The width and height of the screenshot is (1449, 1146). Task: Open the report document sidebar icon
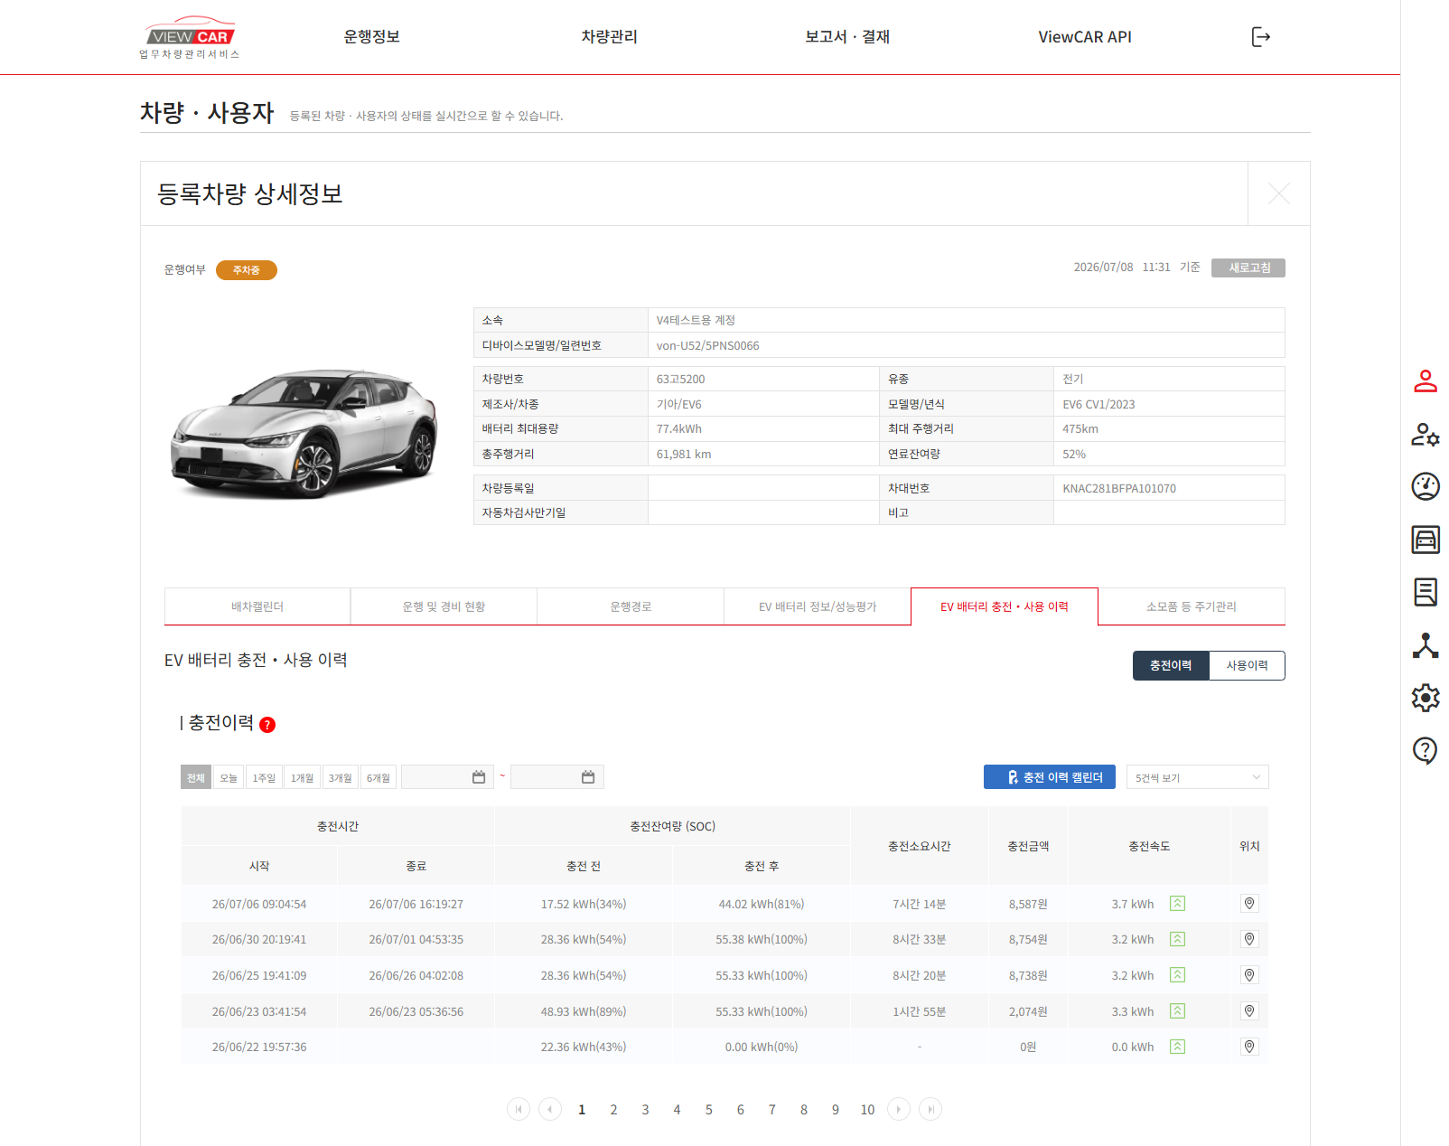tap(1426, 592)
